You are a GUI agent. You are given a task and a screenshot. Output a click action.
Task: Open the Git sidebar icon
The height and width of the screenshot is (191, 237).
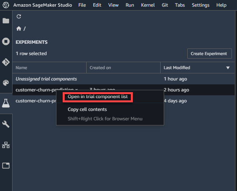click(x=6, y=62)
